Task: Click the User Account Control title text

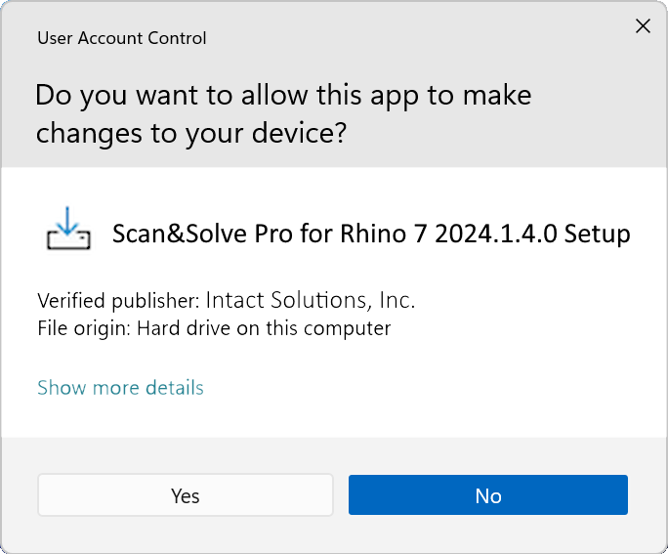Action: click(122, 38)
